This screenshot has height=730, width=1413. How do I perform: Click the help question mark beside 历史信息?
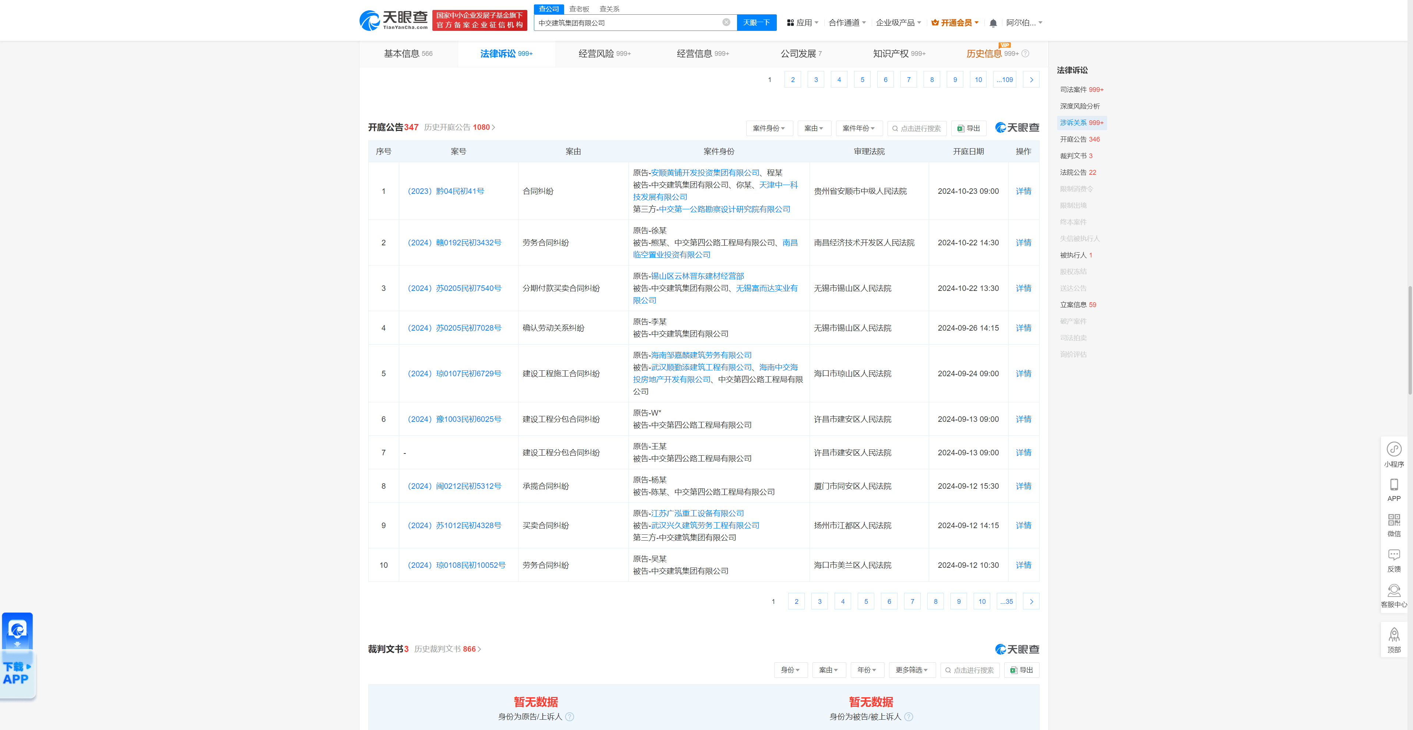point(1025,54)
